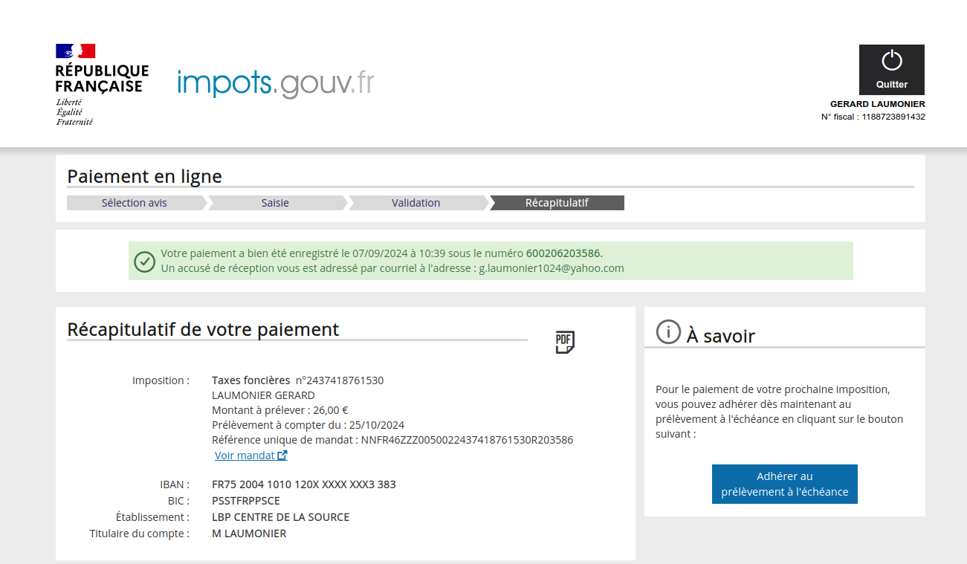Click the Taxes foncières notice number
Image resolution: width=967 pixels, height=564 pixels.
point(339,380)
